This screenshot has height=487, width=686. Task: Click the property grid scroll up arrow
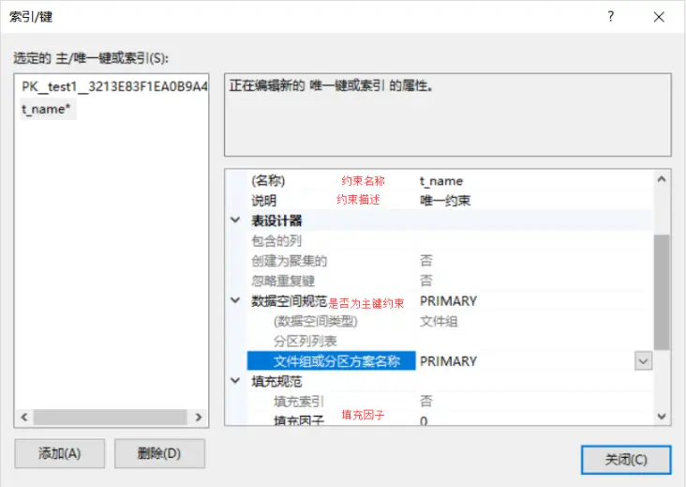coord(662,179)
